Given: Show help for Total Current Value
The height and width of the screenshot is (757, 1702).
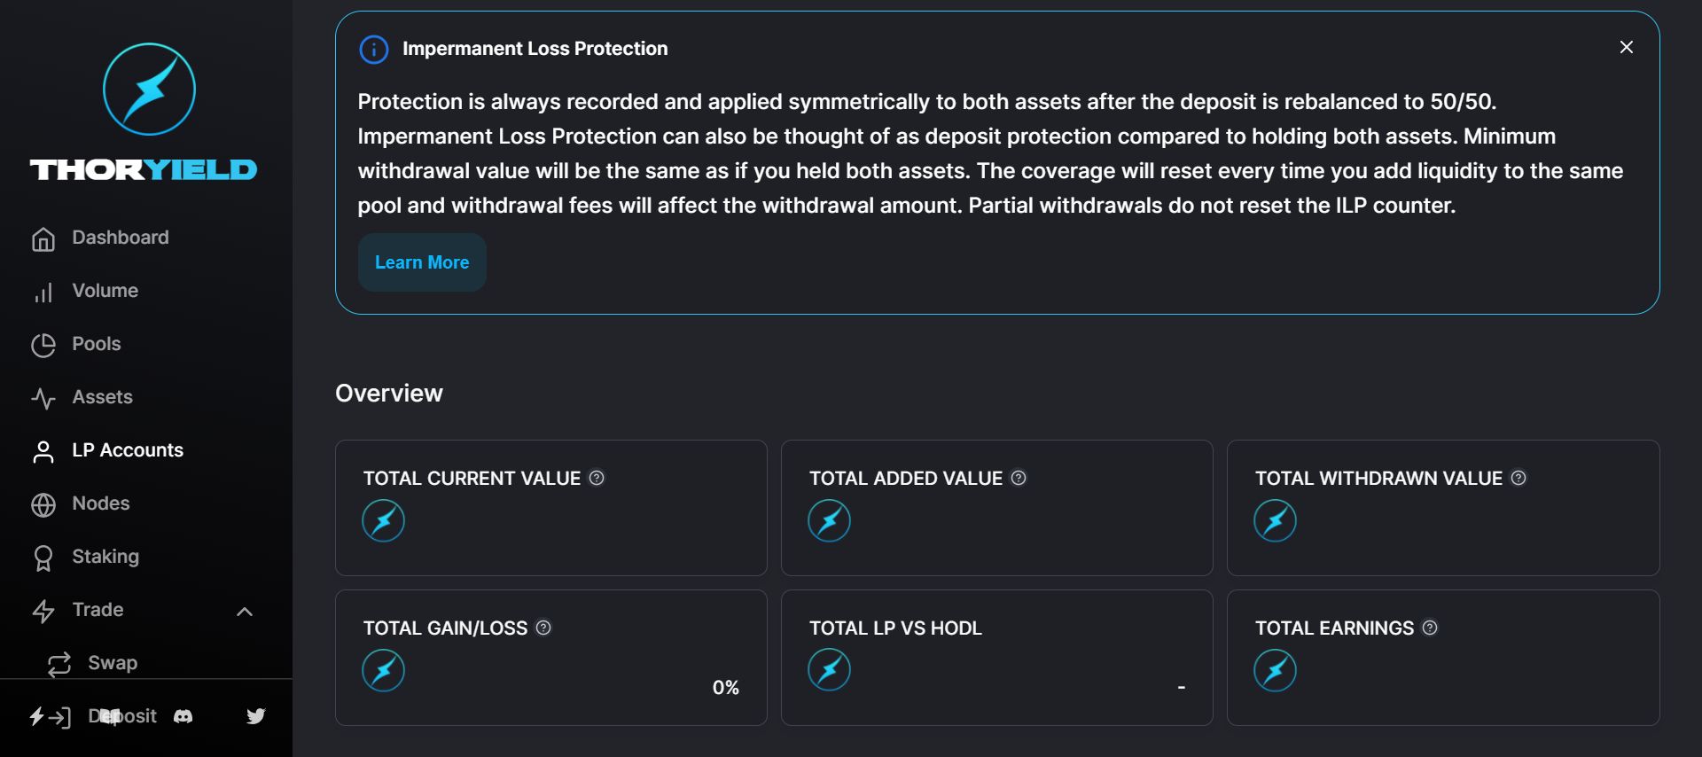Looking at the screenshot, I should [x=597, y=478].
